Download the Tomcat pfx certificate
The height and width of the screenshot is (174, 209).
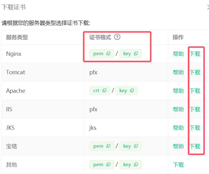click(x=195, y=72)
